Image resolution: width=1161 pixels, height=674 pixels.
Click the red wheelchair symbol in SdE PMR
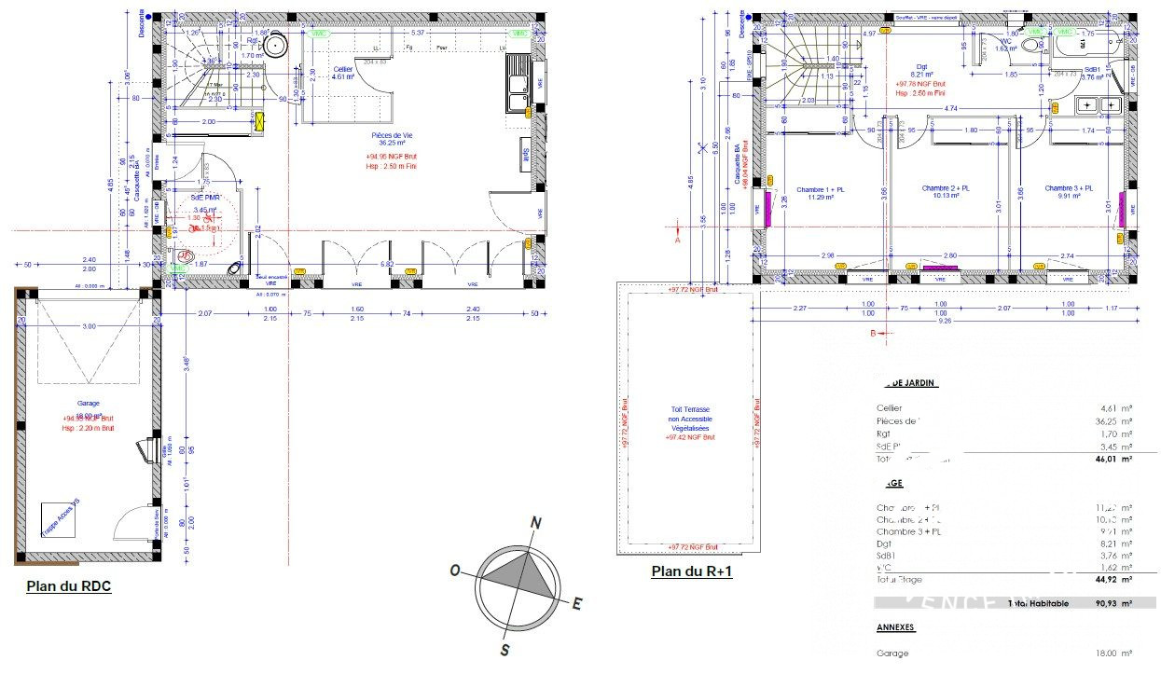click(x=186, y=254)
